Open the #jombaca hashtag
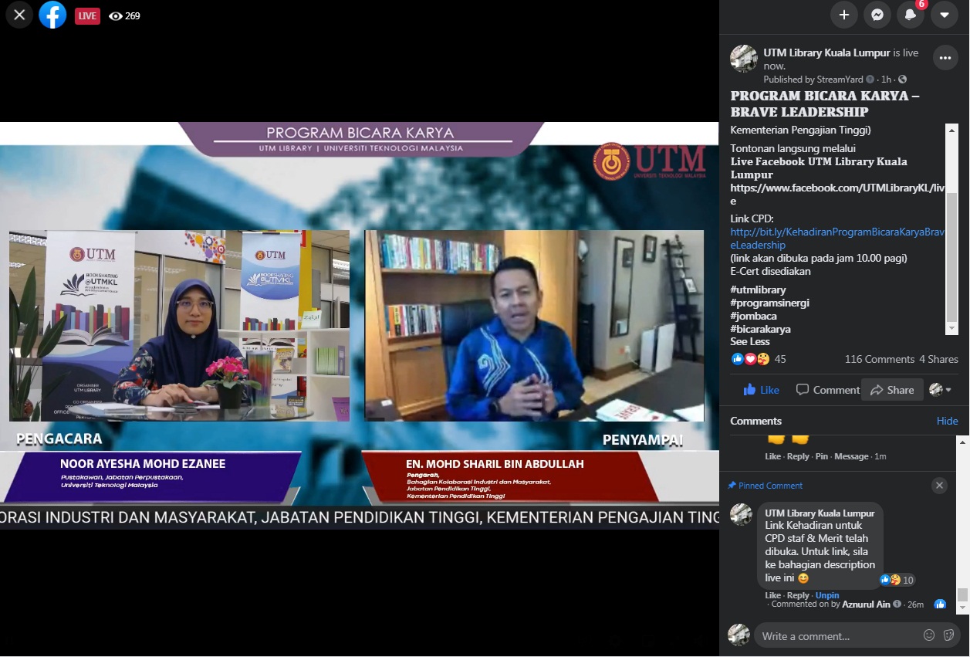 click(755, 316)
